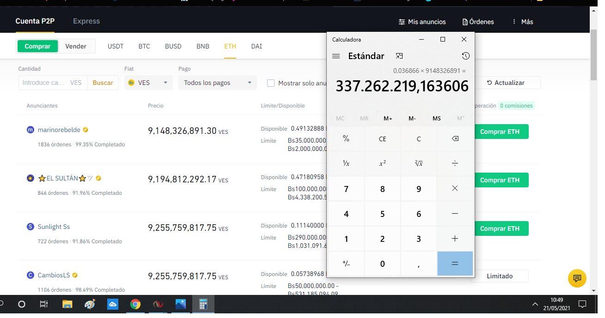Click the MS memory store button
Screen dimensions: 605x318
(x=436, y=119)
